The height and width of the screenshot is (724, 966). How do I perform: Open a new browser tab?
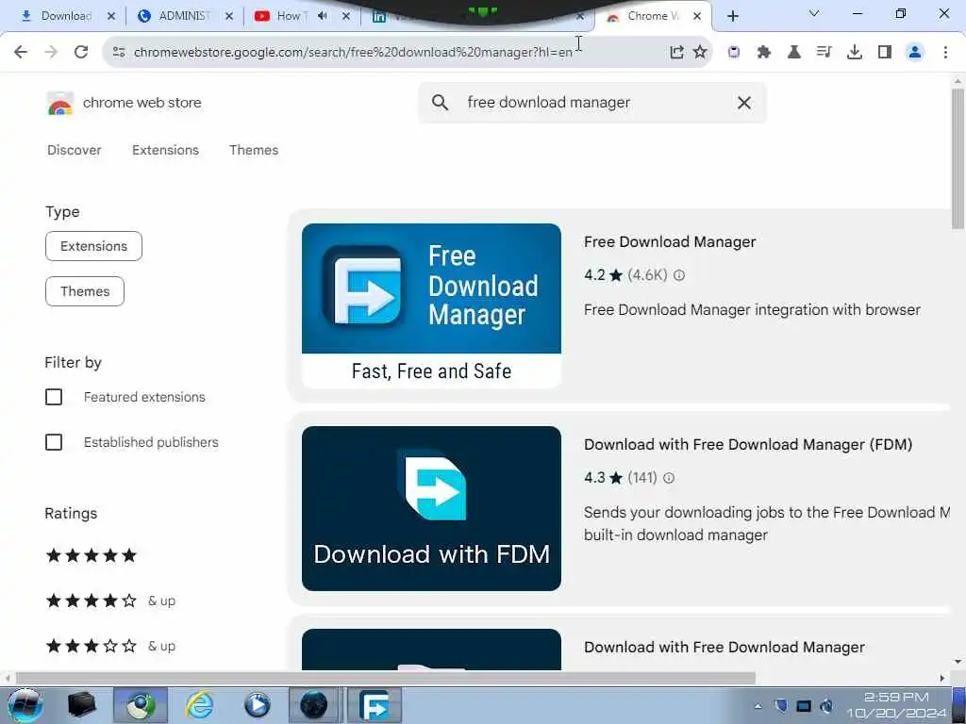(x=732, y=16)
